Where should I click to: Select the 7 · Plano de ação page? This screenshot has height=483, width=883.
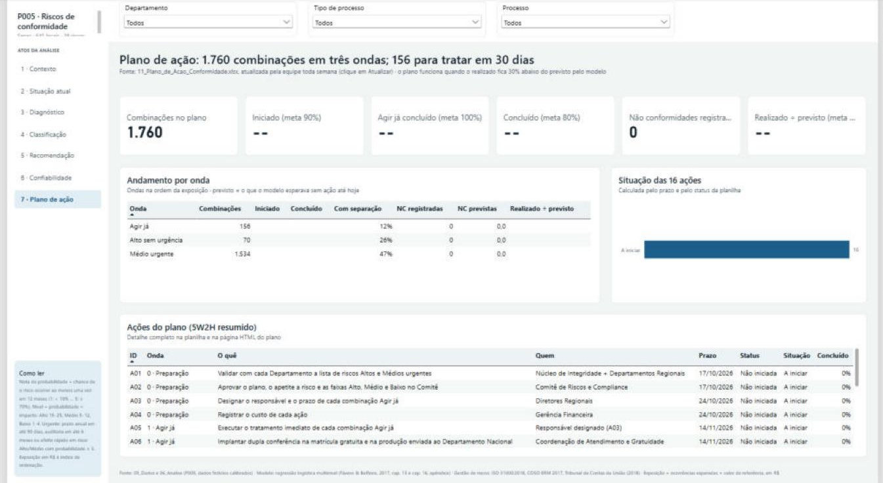click(x=58, y=199)
